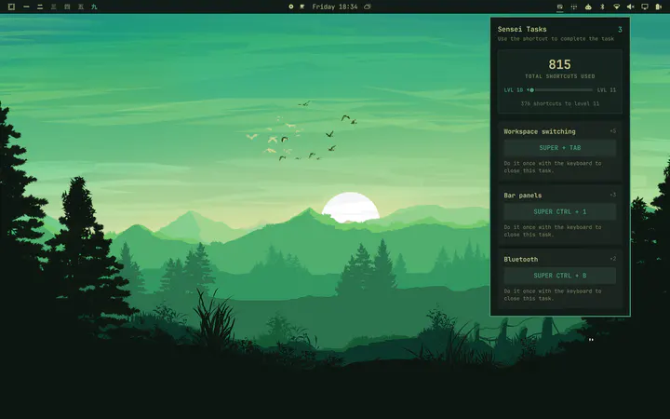Open the Bluetooth icon in top bar
The width and height of the screenshot is (670, 419).
pyautogui.click(x=602, y=7)
